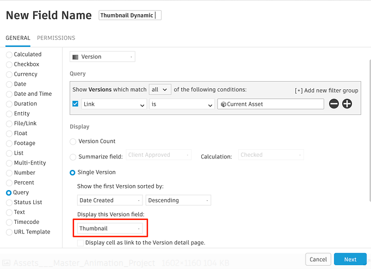This screenshot has width=371, height=269.
Task: Pick the Date and Time field type
Action: pos(9,94)
